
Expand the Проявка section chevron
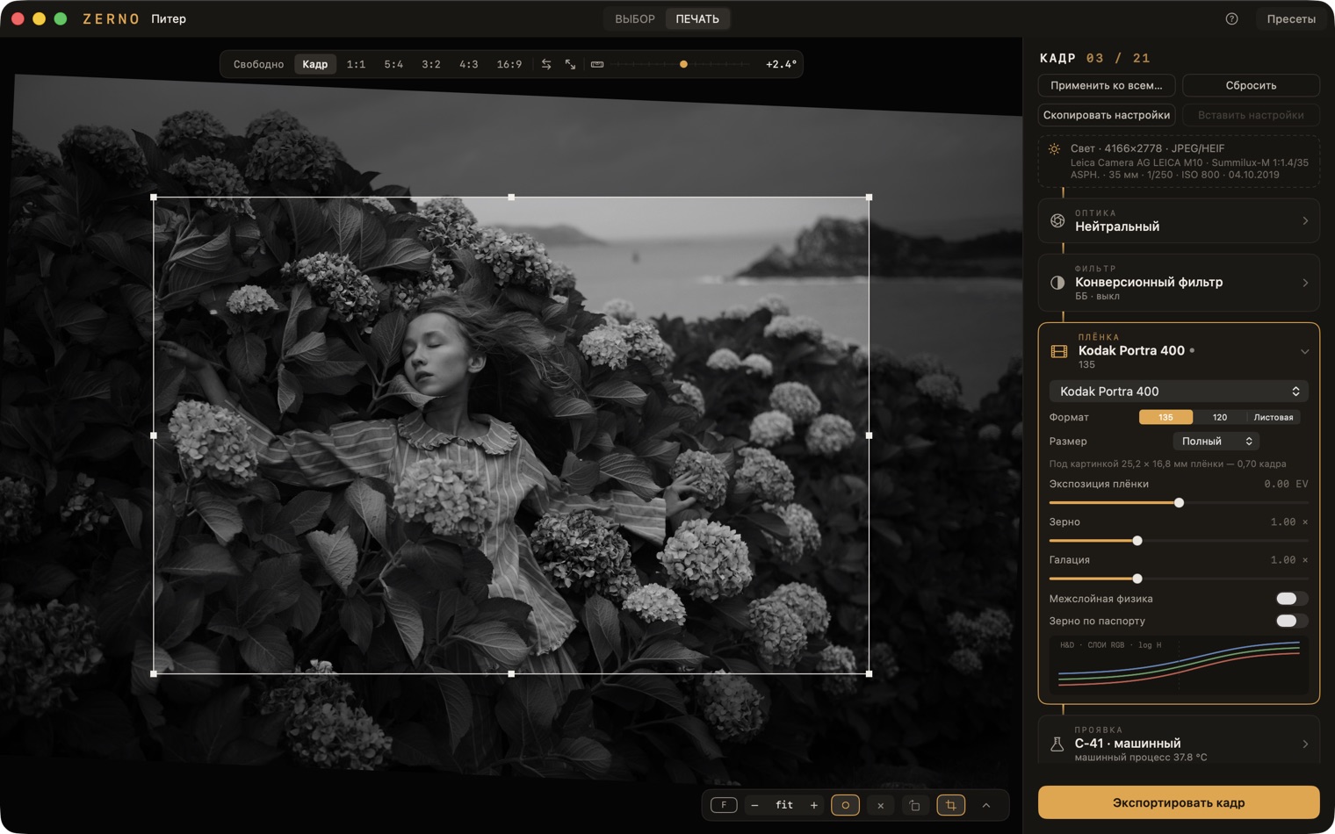[1305, 744]
